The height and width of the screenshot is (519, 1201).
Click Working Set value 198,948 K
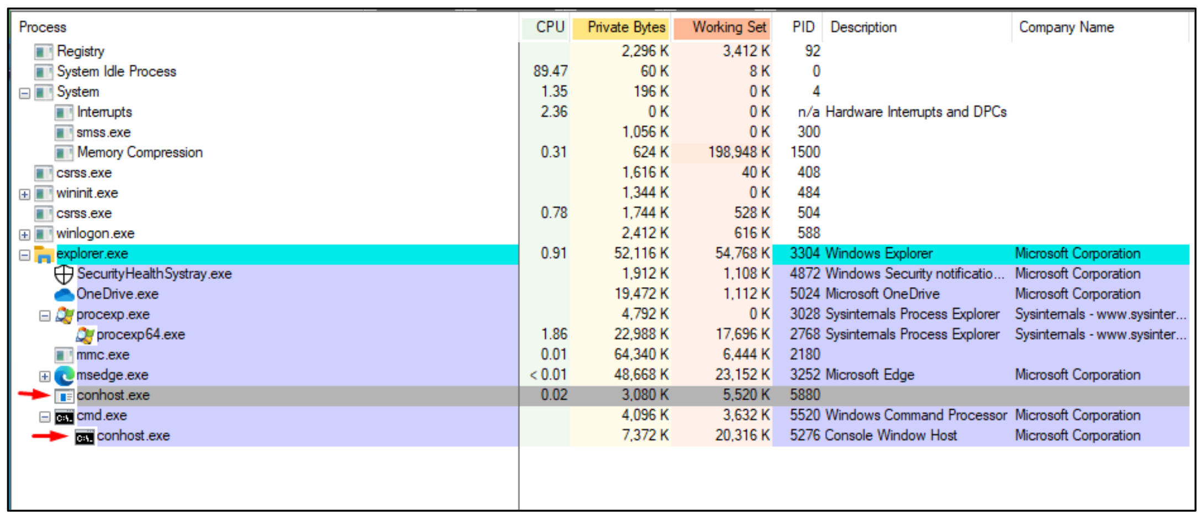(739, 152)
